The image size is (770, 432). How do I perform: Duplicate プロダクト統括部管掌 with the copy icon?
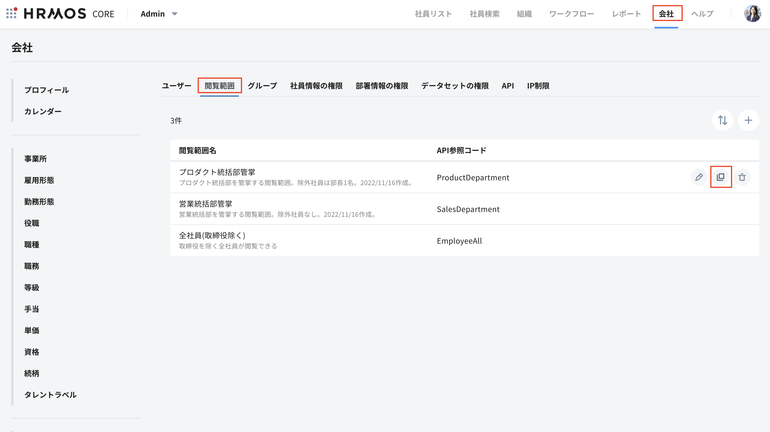click(x=721, y=177)
